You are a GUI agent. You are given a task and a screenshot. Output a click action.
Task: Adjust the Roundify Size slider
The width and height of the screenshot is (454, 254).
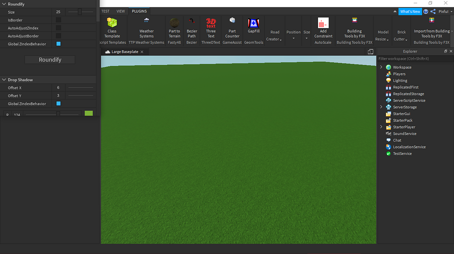(81, 12)
